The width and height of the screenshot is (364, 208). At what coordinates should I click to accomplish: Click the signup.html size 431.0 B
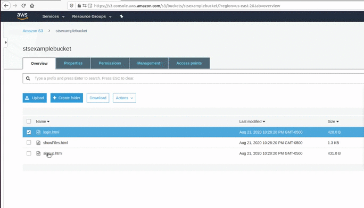334,153
